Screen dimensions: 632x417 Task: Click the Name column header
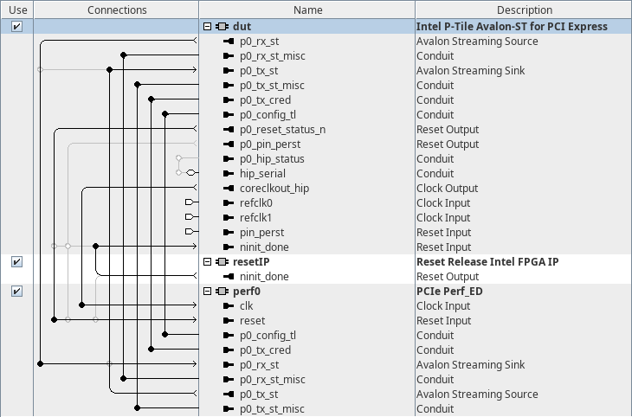[307, 10]
